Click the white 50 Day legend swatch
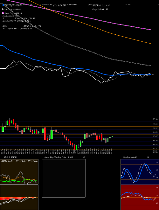Viewport: 159px width, 210px height. click(3, 9)
